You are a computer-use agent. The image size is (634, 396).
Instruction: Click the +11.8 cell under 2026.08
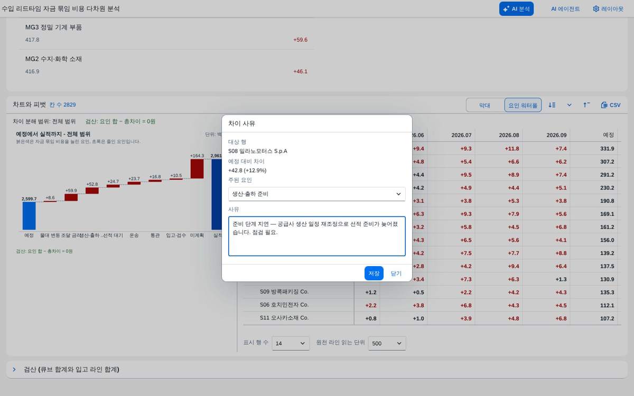point(511,149)
